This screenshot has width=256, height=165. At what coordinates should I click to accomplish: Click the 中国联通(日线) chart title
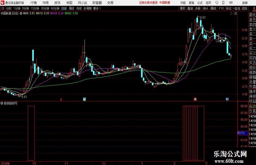pos(10,13)
